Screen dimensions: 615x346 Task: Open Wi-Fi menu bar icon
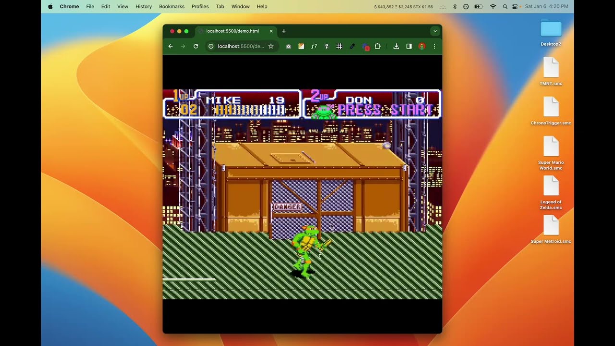coord(492,6)
